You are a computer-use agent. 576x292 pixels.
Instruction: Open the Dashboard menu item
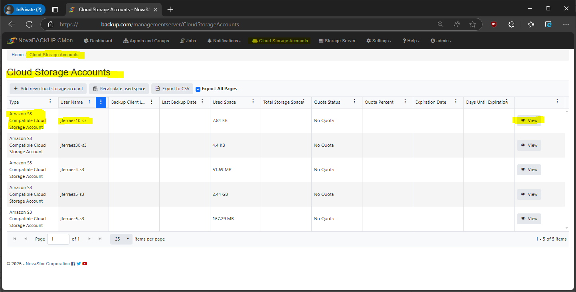pos(98,41)
